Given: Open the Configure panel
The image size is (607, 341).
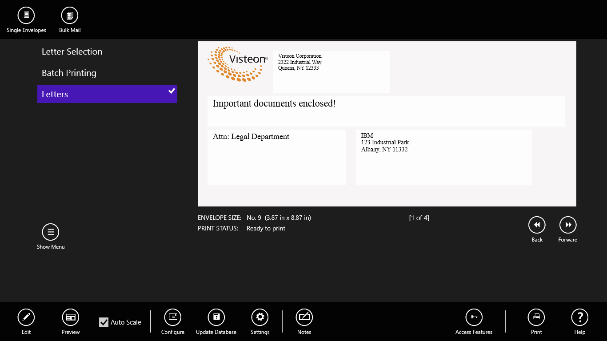Looking at the screenshot, I should coord(172,317).
